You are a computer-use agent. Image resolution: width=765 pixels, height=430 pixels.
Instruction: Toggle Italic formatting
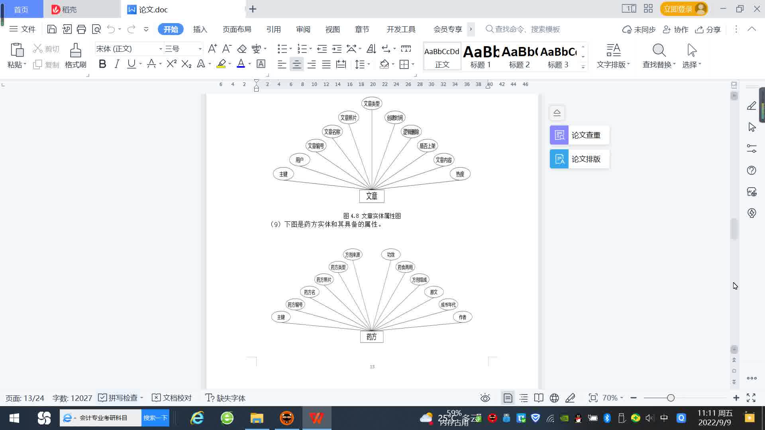pyautogui.click(x=117, y=64)
